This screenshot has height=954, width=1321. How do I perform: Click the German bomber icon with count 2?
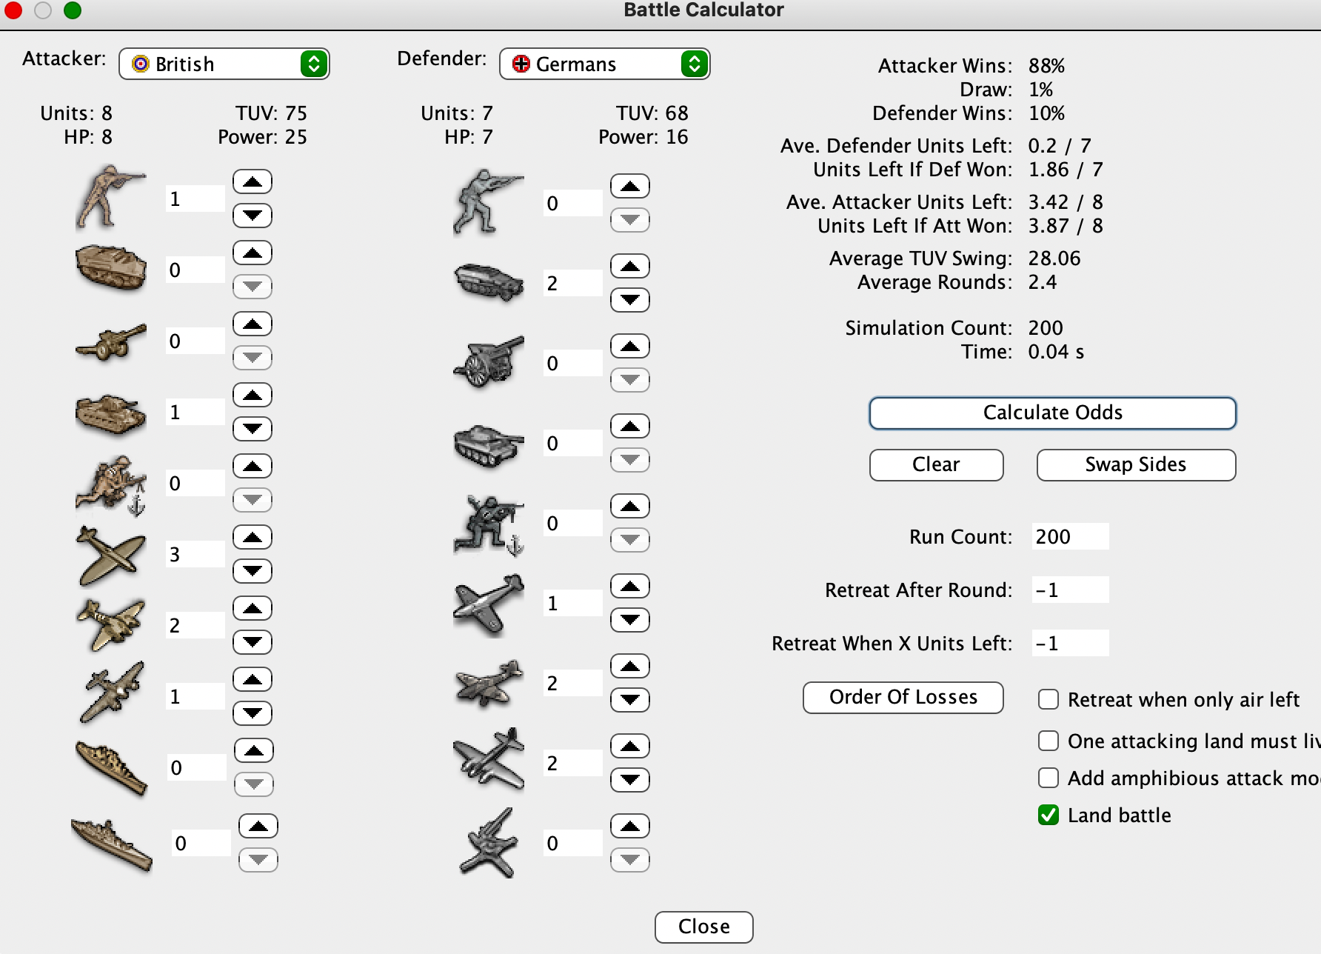[x=489, y=759]
